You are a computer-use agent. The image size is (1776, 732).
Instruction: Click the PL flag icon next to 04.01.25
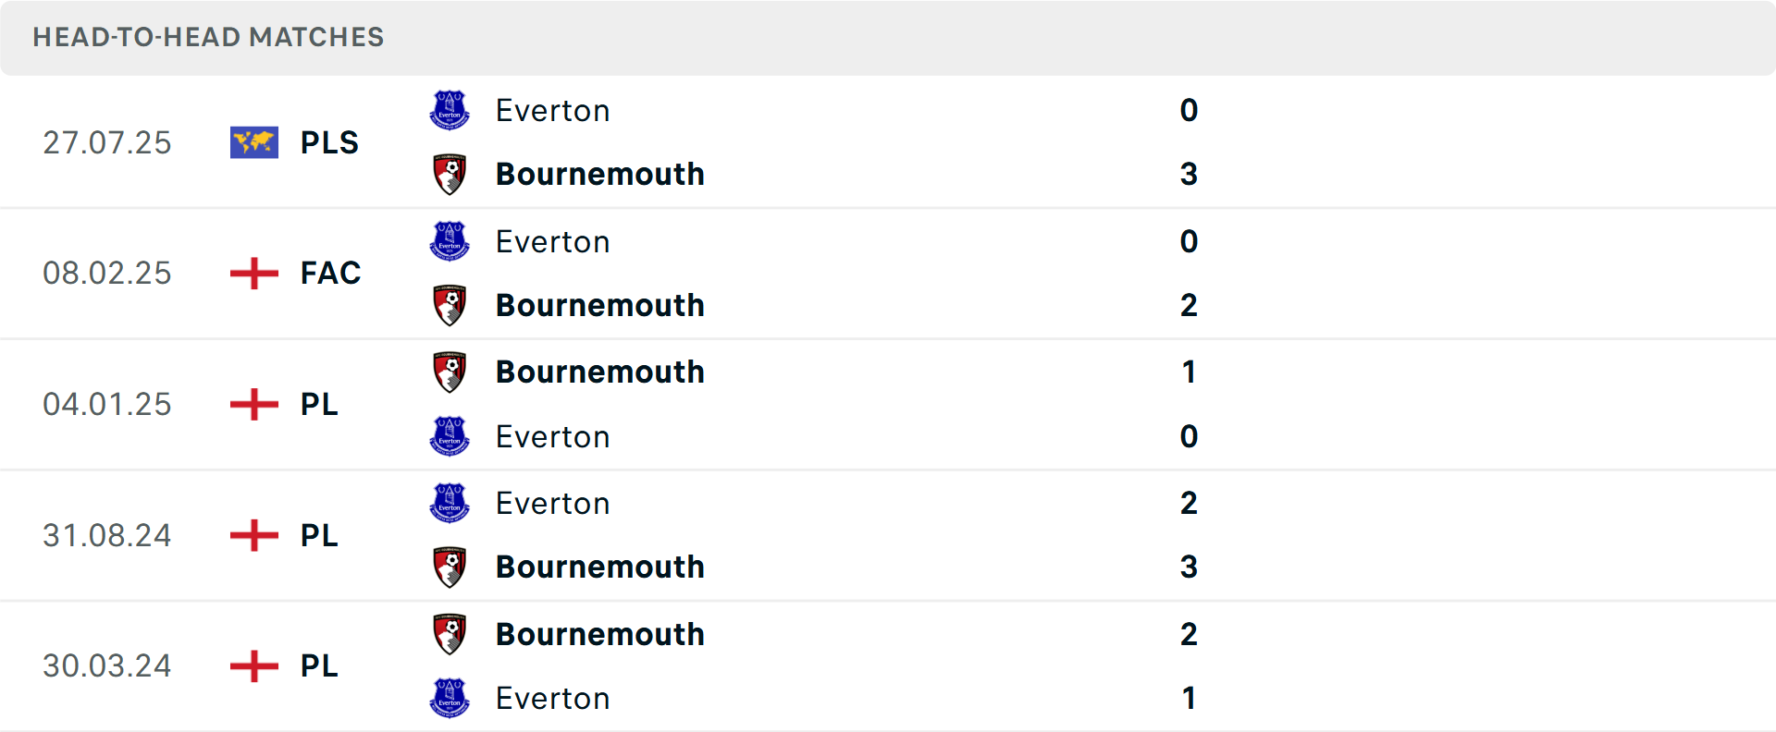tap(253, 404)
